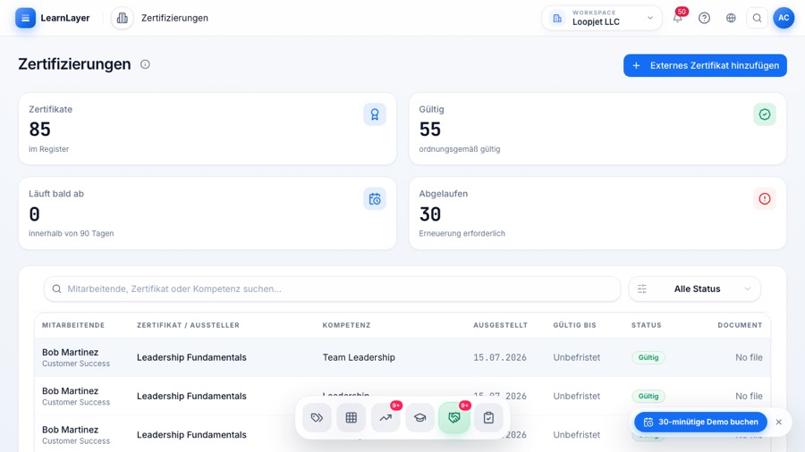Open the tags icon in bottom dock
805x452 pixels.
(x=317, y=418)
